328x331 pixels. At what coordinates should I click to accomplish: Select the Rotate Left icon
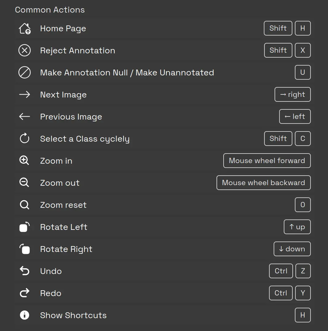coord(25,227)
